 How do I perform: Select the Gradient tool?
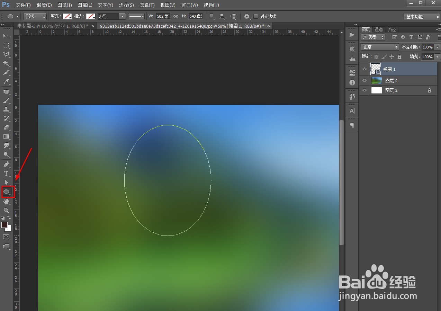(6, 136)
